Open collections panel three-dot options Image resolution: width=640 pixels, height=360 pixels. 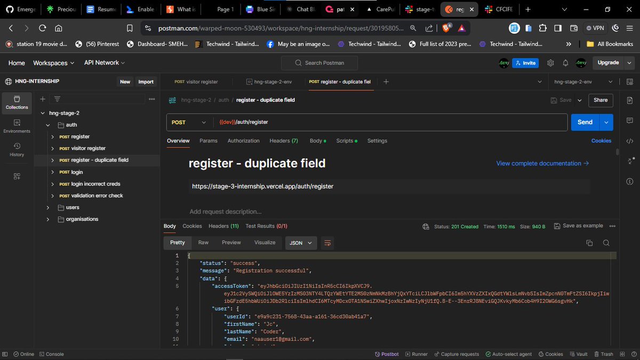pyautogui.click(x=151, y=99)
